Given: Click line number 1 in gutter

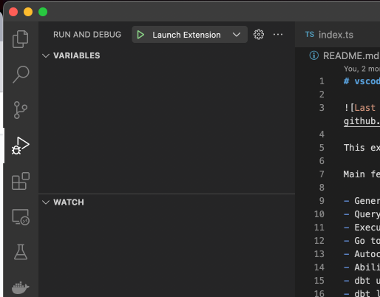Looking at the screenshot, I should point(322,81).
